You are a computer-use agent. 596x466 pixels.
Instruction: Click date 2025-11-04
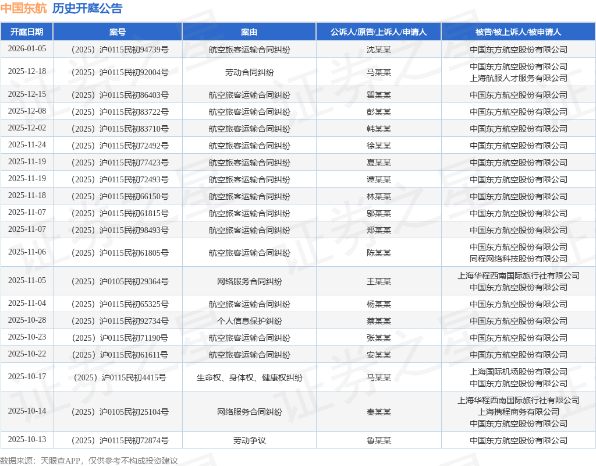click(x=27, y=303)
